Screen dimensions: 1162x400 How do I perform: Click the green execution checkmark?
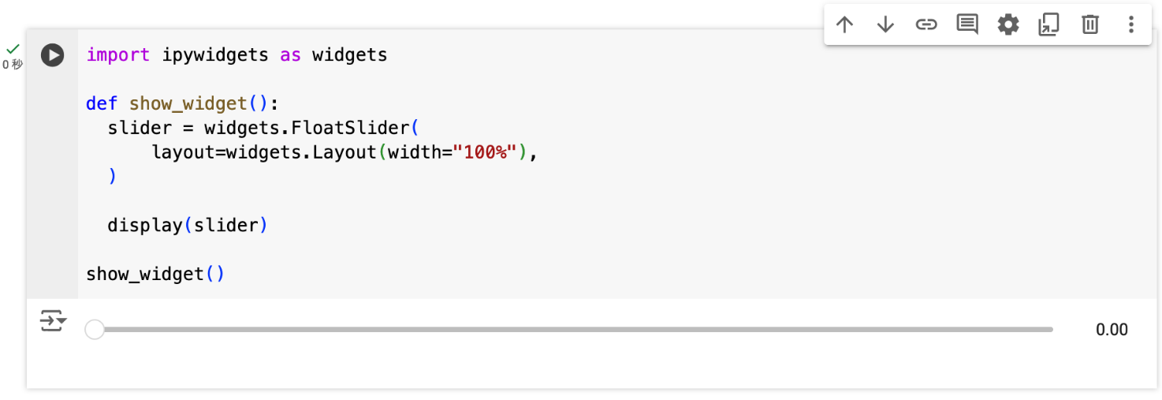[x=13, y=49]
